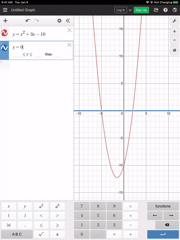Insert the minus operator
The width and height of the screenshot is (180, 240).
coord(130,225)
